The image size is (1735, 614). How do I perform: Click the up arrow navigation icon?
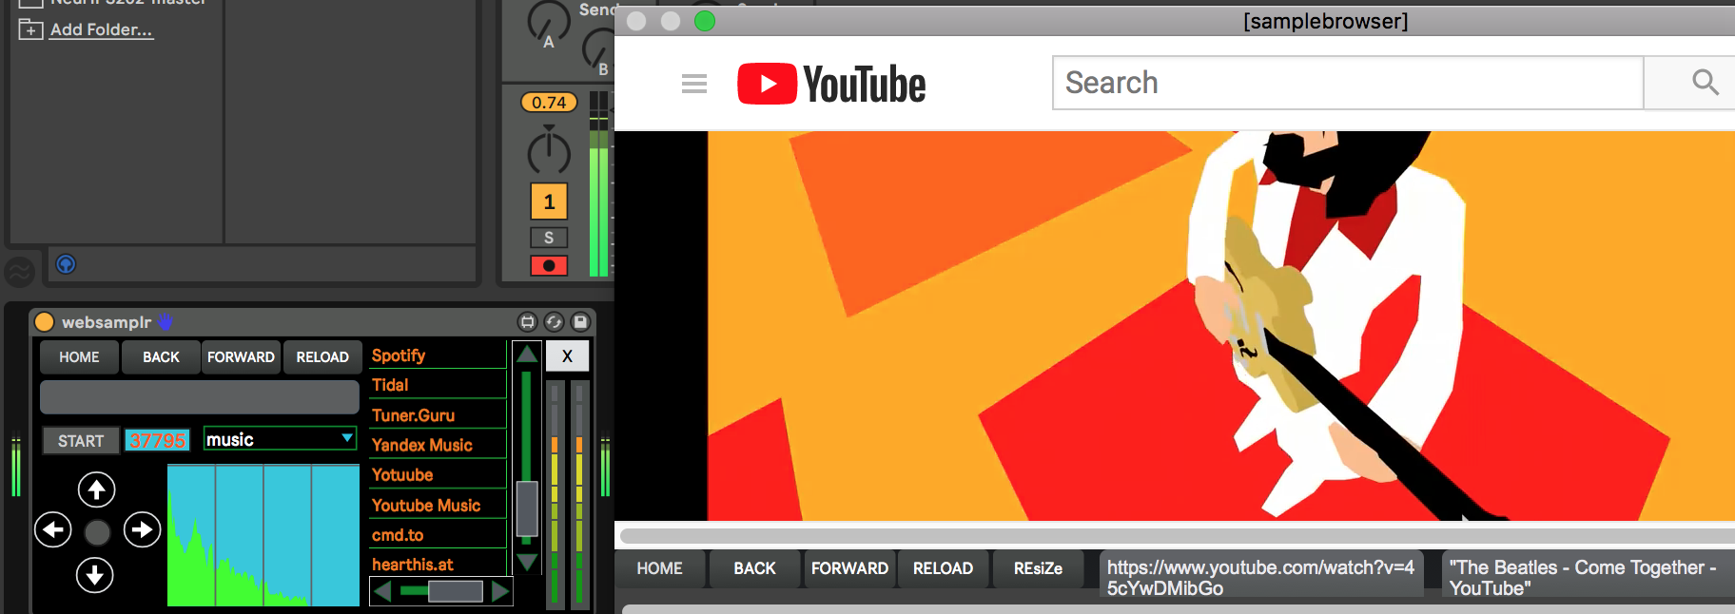(96, 489)
